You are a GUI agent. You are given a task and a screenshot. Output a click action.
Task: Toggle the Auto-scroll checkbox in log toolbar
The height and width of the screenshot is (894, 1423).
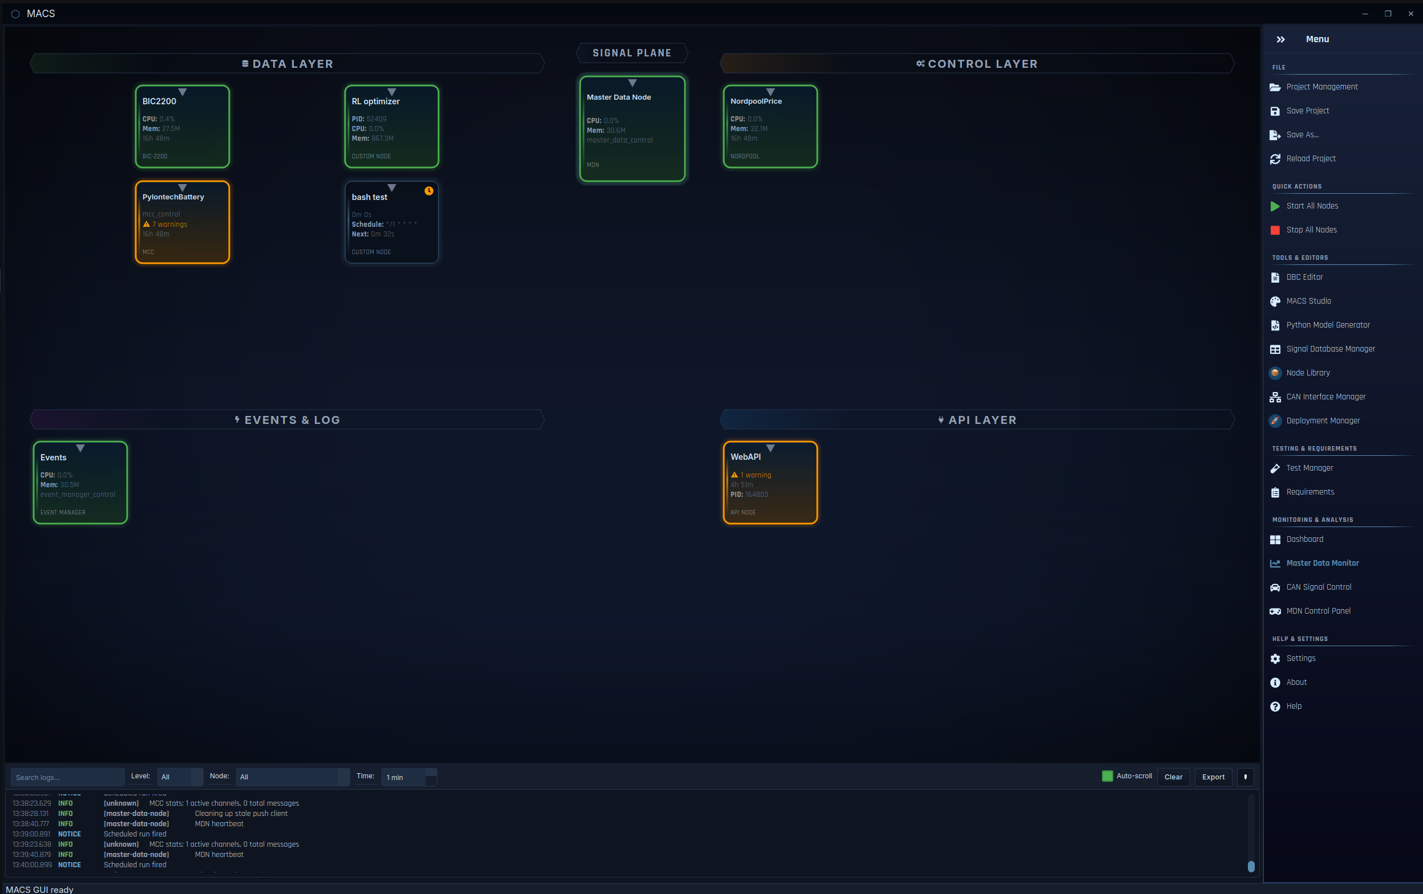point(1107,776)
